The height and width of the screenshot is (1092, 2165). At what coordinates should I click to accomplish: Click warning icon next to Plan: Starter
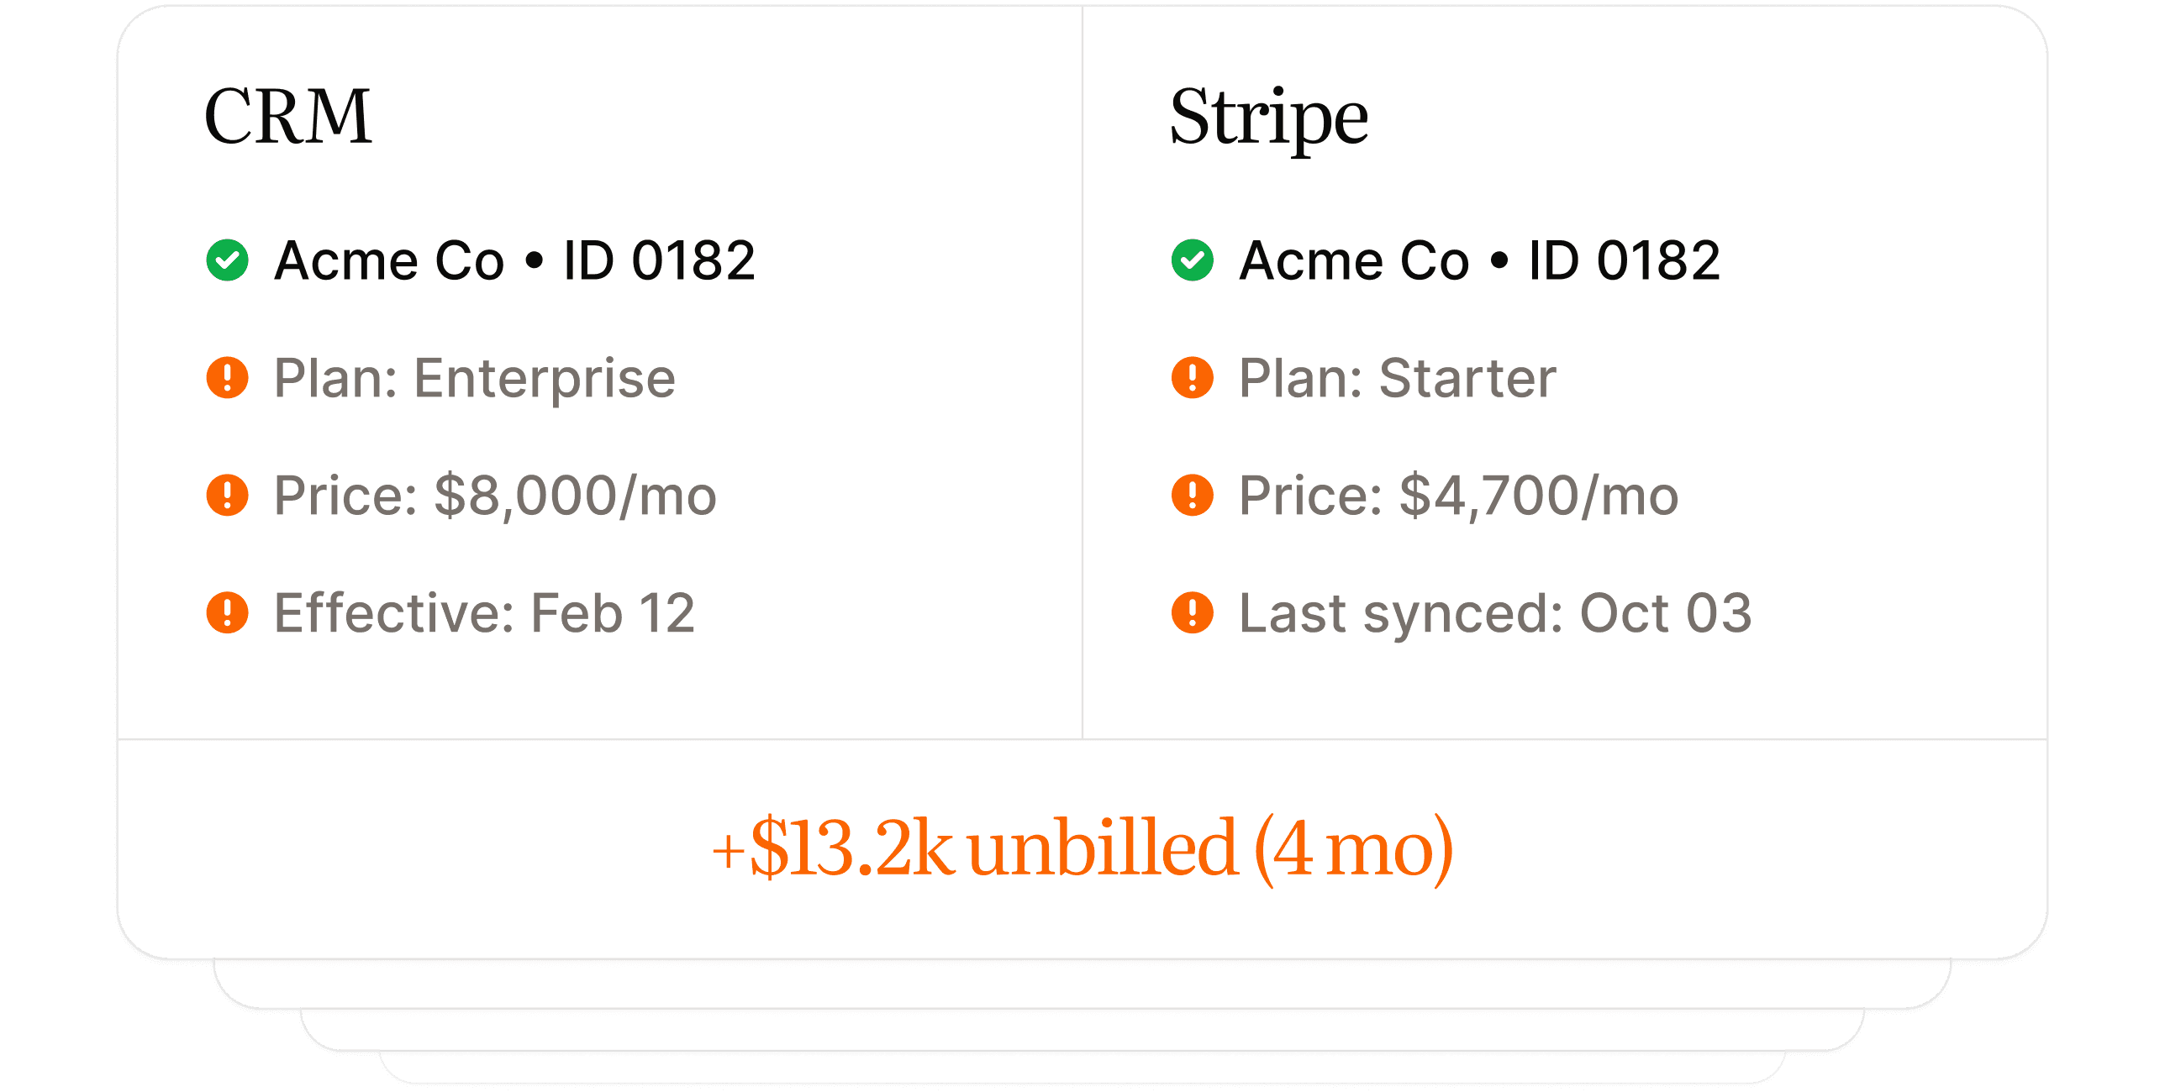pos(1192,378)
